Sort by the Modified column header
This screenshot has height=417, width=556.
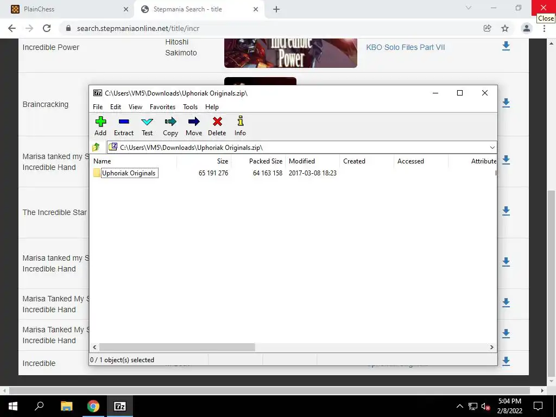coord(312,161)
